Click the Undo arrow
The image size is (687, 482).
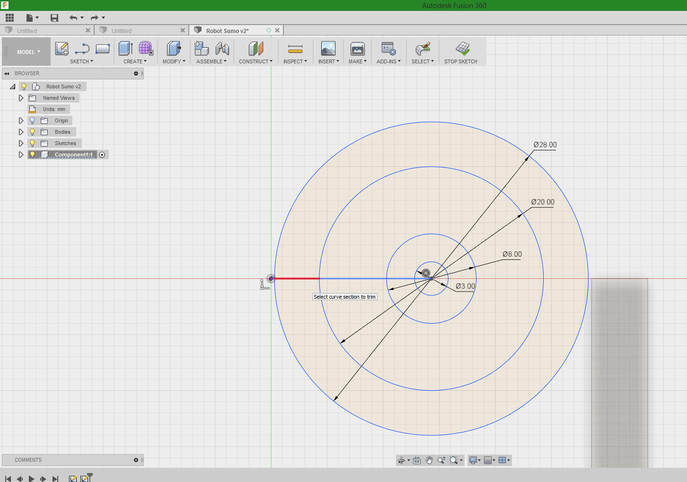click(73, 18)
